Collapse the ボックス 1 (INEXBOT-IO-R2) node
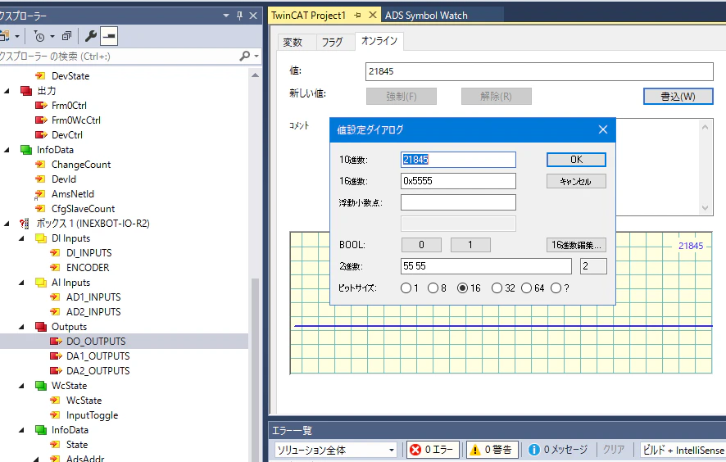Screen dimensions: 726x462 click(7, 224)
